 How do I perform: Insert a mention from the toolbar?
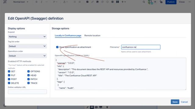coord(102,2)
